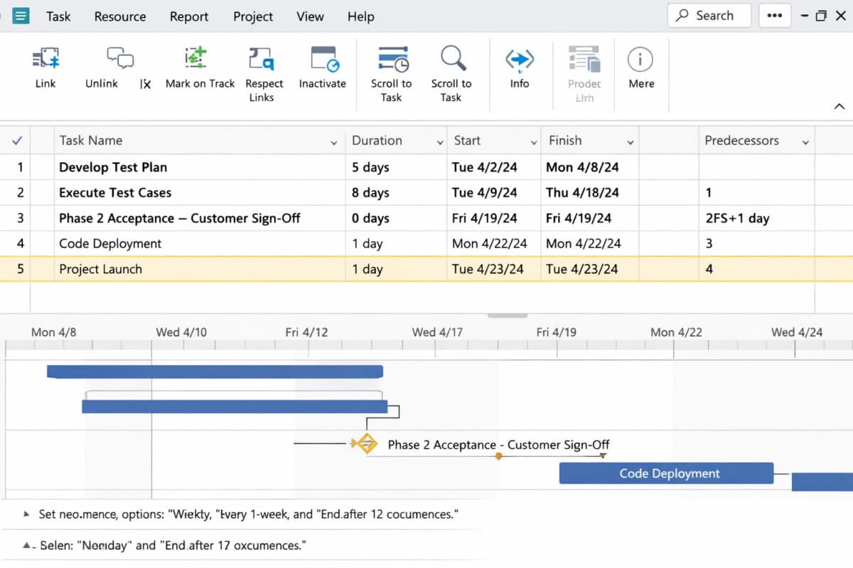This screenshot has height=568, width=853.
Task: Click the Link tasks icon
Action: [x=45, y=58]
